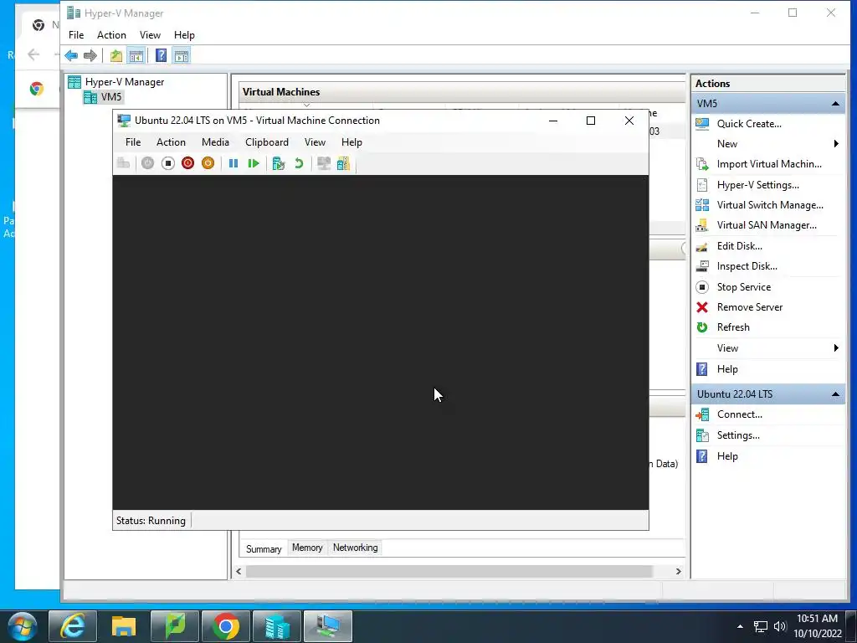
Task: Open the Hyper-V Manager Action menu
Action: pyautogui.click(x=111, y=35)
